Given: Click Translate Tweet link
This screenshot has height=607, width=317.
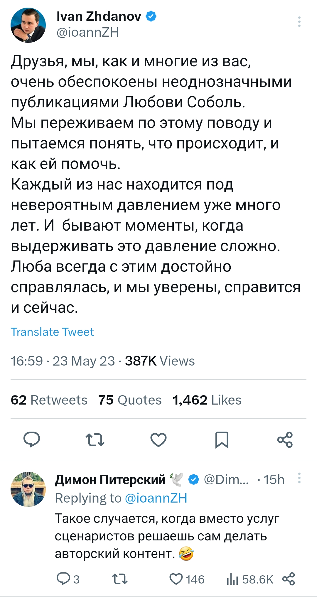Looking at the screenshot, I should tap(52, 332).
